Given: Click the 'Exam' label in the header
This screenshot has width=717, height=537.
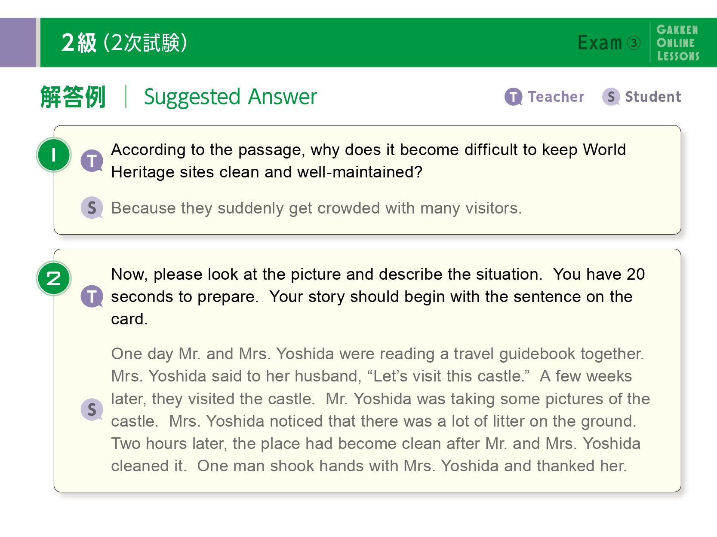Looking at the screenshot, I should click(600, 43).
